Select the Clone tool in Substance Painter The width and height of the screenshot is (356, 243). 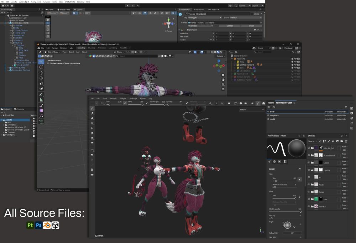coord(92,138)
